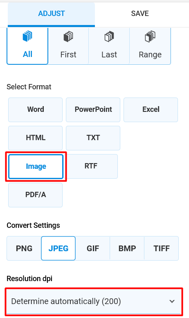189x318 pixels.
Task: Pick the Excel format button
Action: [151, 110]
